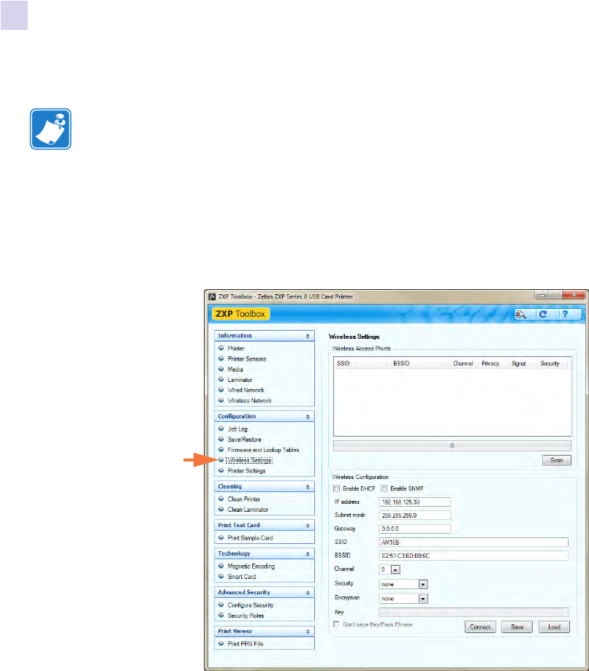The width and height of the screenshot is (589, 671).
Task: Click the bullet icon beside Printer Sensors
Action: point(221,358)
